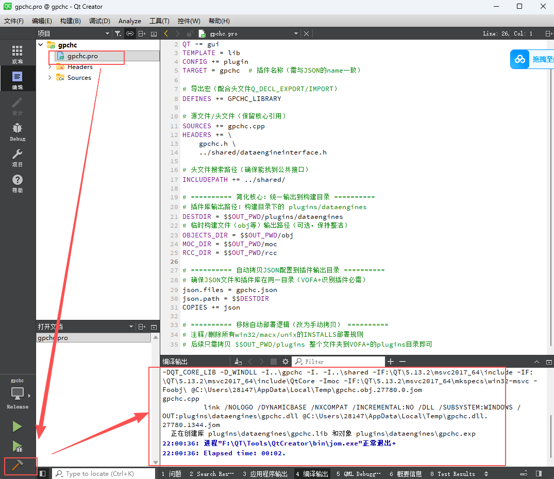
Task: Zoom out compile output with minus
Action: pos(402,362)
